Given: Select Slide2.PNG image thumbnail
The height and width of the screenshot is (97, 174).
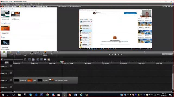Looking at the screenshot, I should click(x=5, y=28).
